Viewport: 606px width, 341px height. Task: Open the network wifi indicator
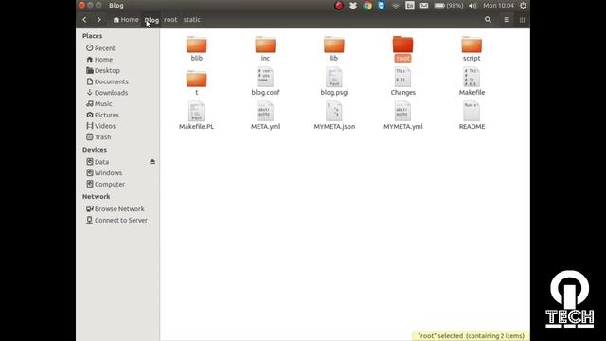(396, 6)
